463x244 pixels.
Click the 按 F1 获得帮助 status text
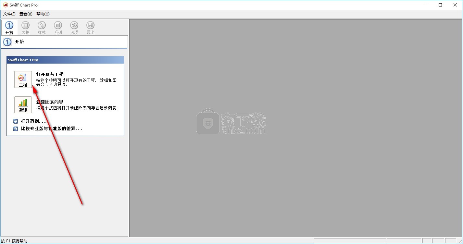[14, 241]
